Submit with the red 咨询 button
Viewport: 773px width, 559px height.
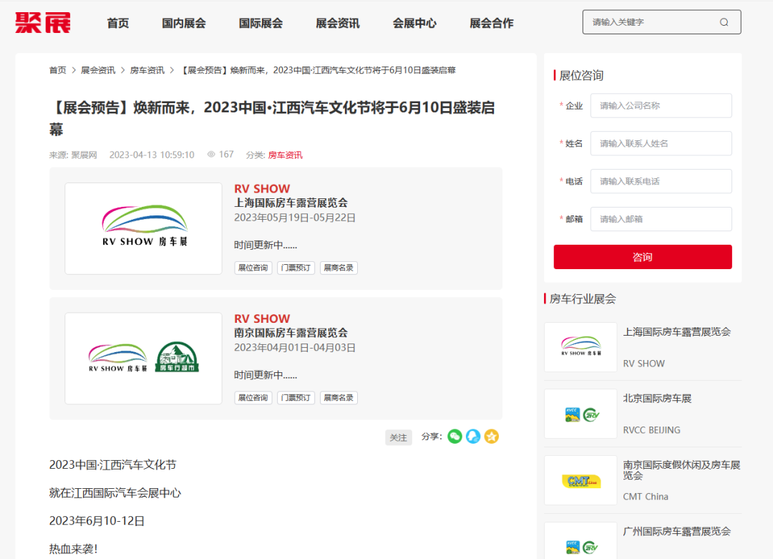pos(642,257)
